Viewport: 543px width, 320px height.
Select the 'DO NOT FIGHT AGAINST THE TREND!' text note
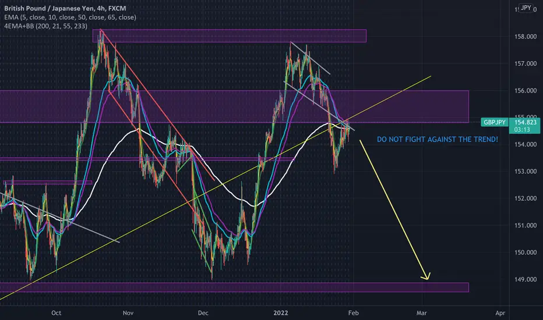438,140
